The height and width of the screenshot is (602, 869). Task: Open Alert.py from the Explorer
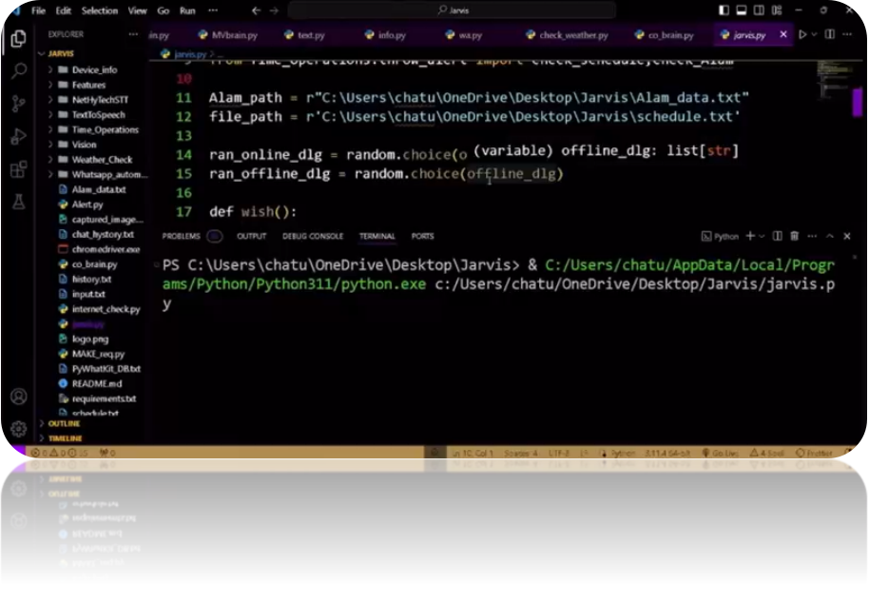[x=87, y=204]
